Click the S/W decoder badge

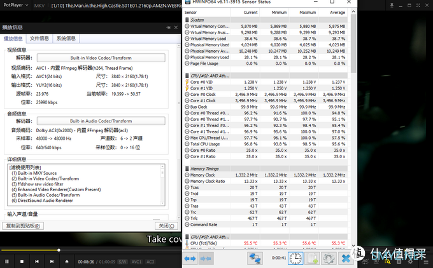pyautogui.click(x=123, y=262)
